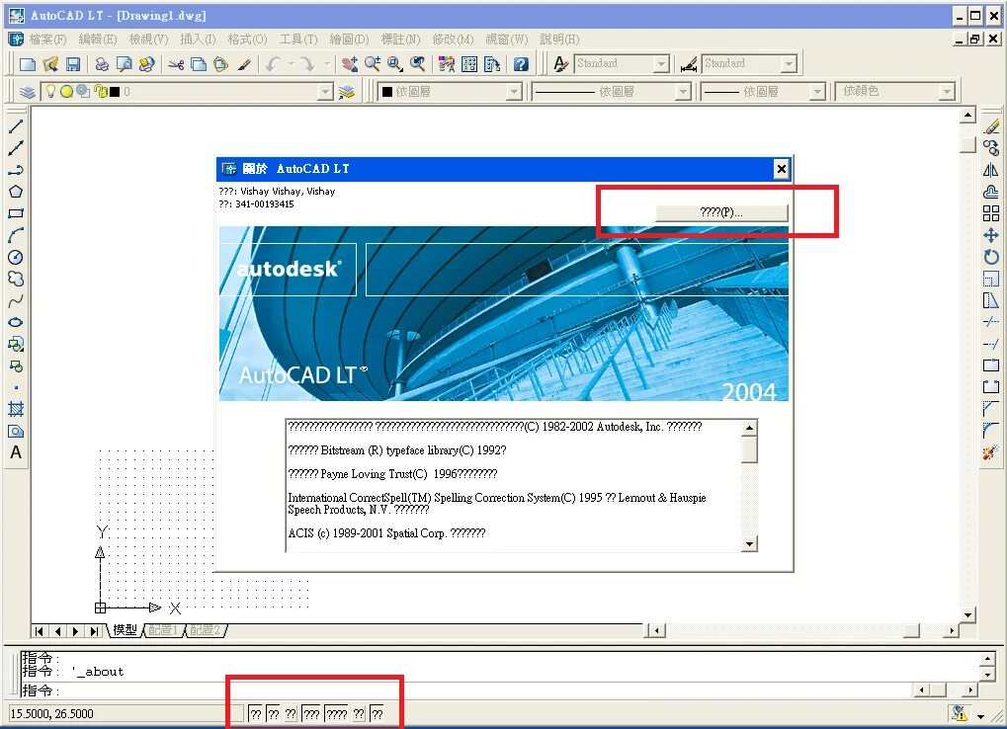Select the Hatch tool
1007x729 pixels.
pyautogui.click(x=16, y=409)
